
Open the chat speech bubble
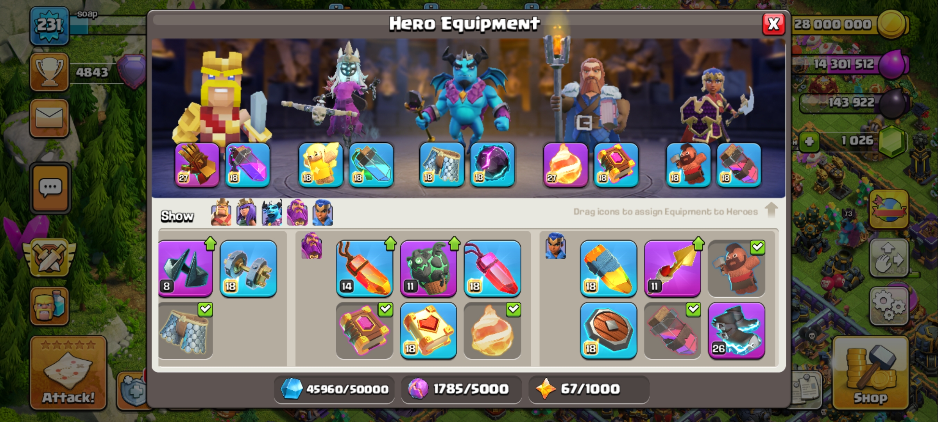(x=50, y=188)
